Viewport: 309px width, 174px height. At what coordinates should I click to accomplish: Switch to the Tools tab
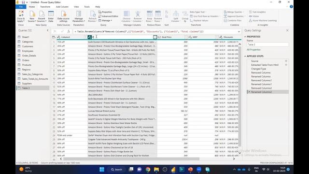point(87,7)
